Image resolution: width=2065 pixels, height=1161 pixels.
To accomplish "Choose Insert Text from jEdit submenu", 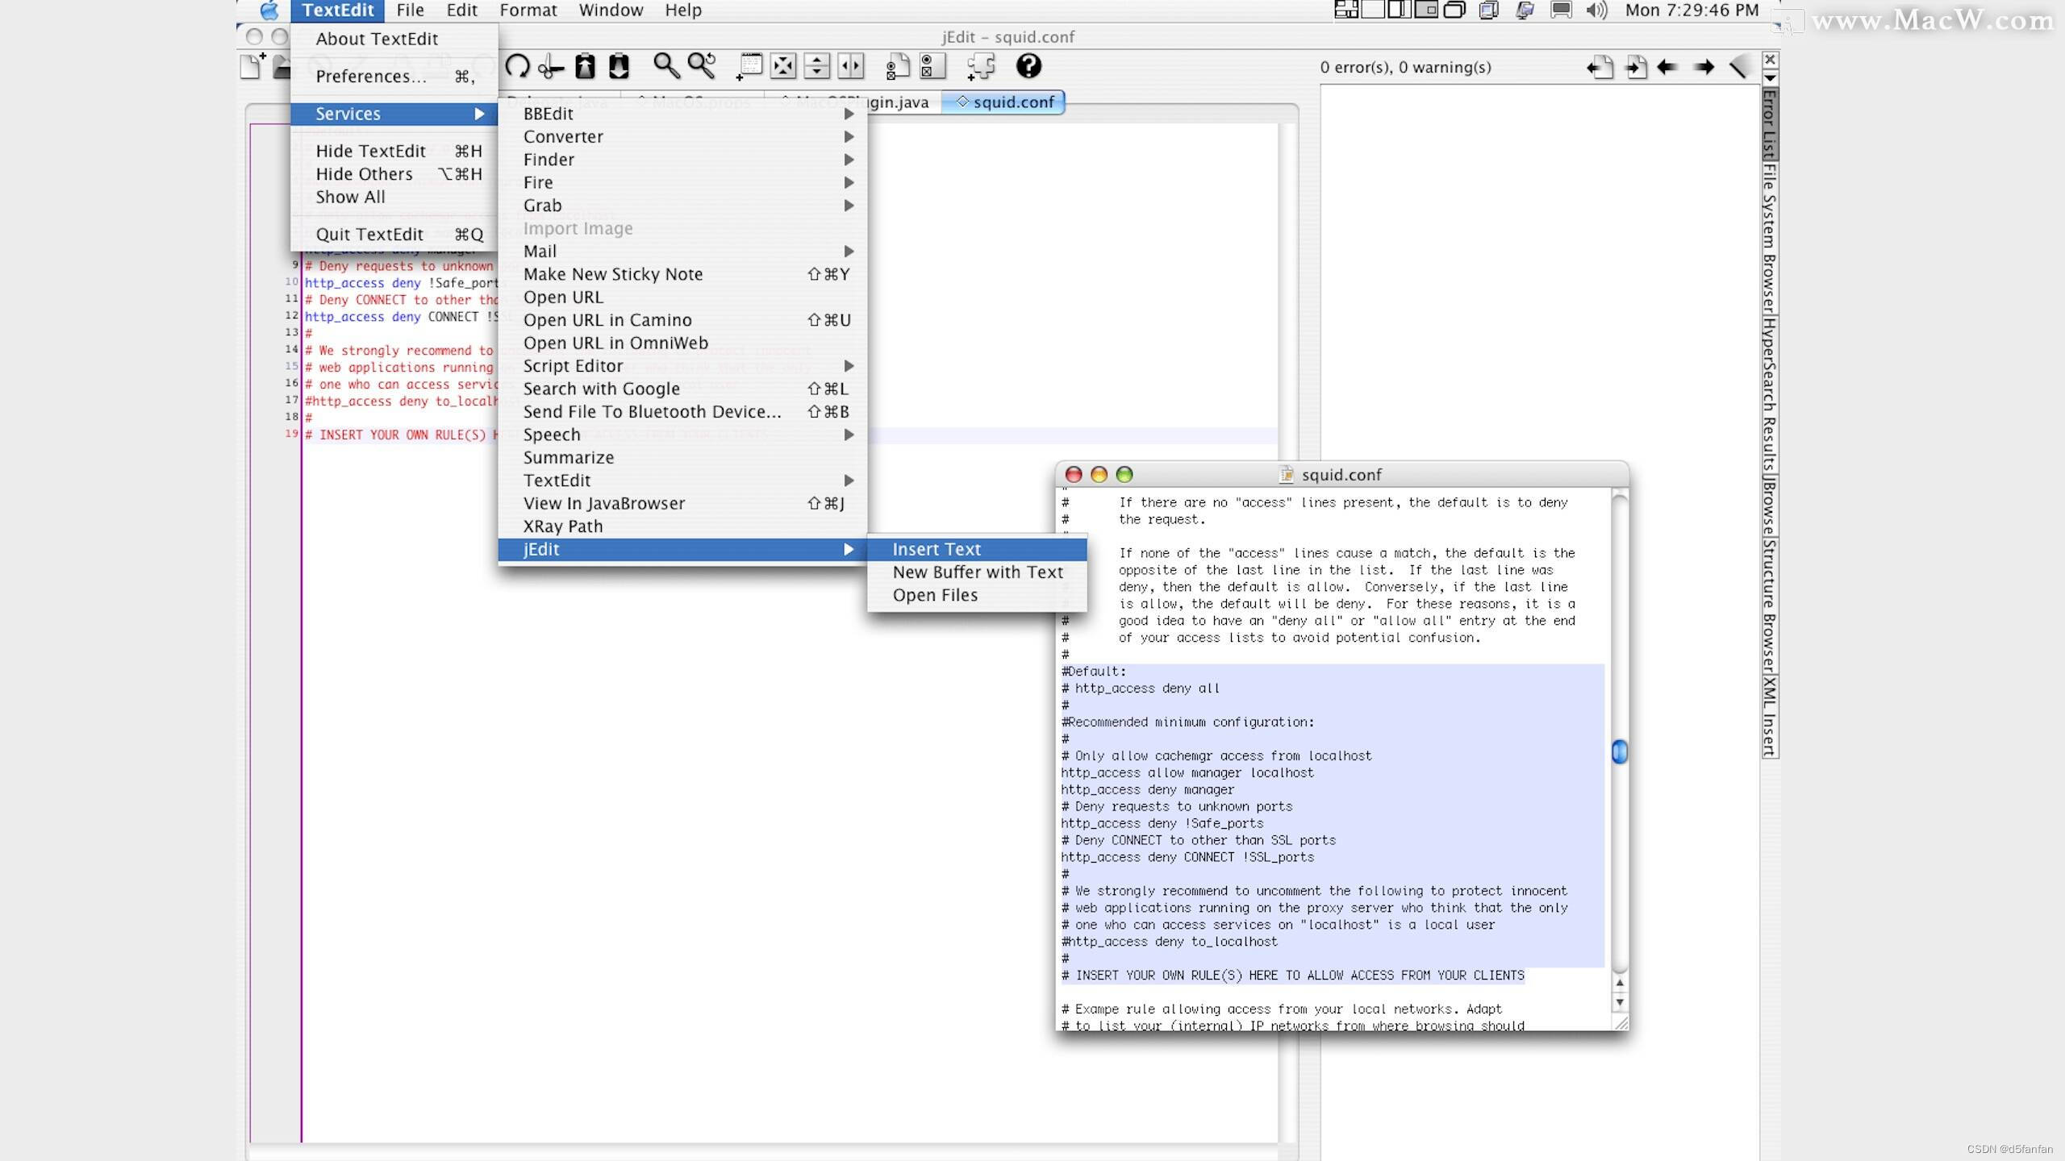I will click(x=937, y=549).
